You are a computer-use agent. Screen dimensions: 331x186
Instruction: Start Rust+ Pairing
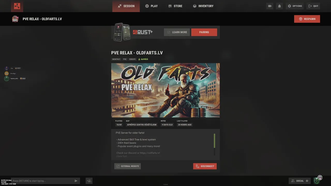click(x=204, y=32)
